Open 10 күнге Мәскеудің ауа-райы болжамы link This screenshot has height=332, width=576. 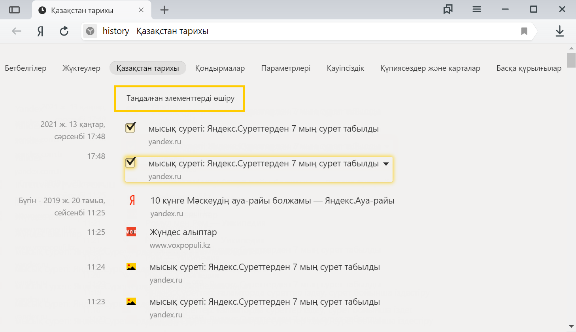[x=272, y=201]
